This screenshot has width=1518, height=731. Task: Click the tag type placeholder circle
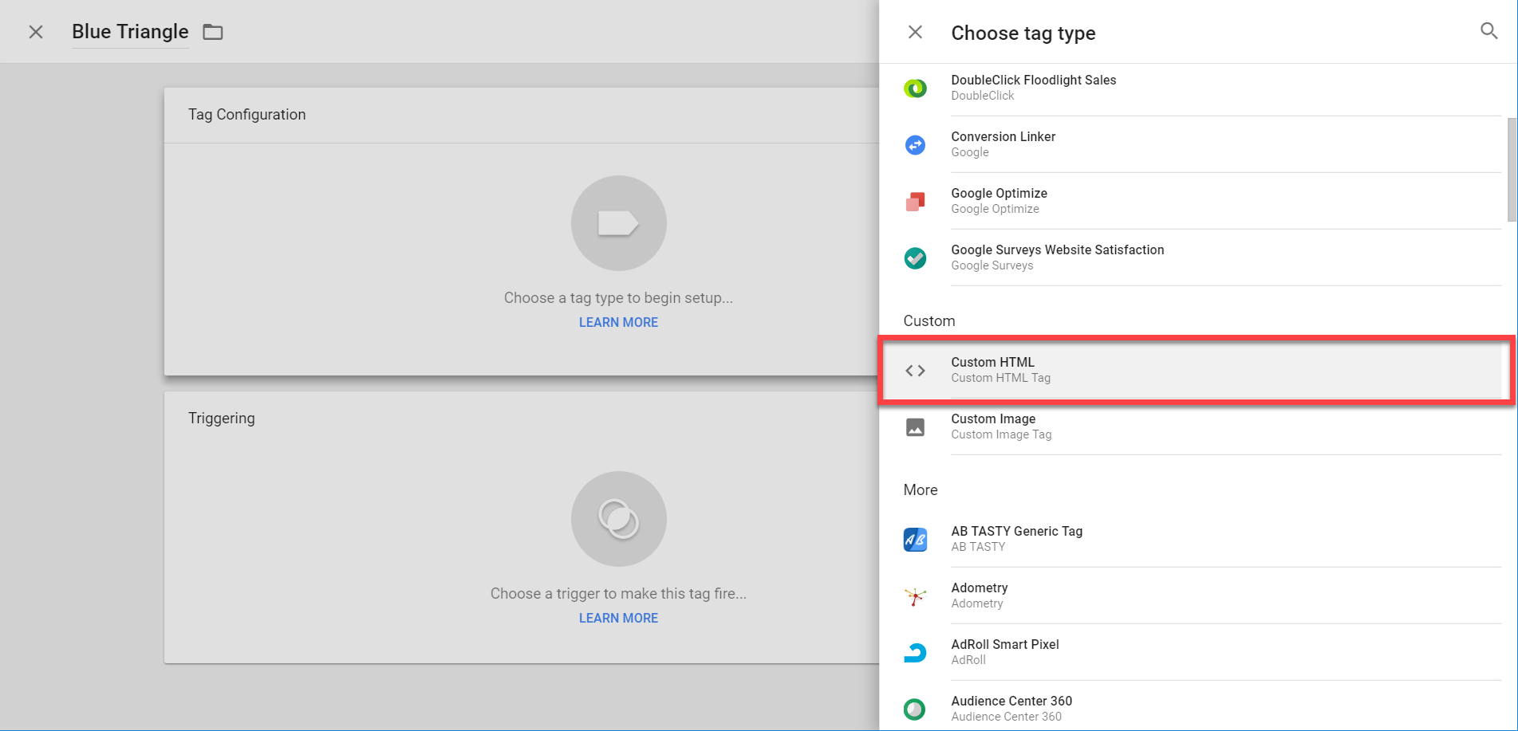pos(618,223)
